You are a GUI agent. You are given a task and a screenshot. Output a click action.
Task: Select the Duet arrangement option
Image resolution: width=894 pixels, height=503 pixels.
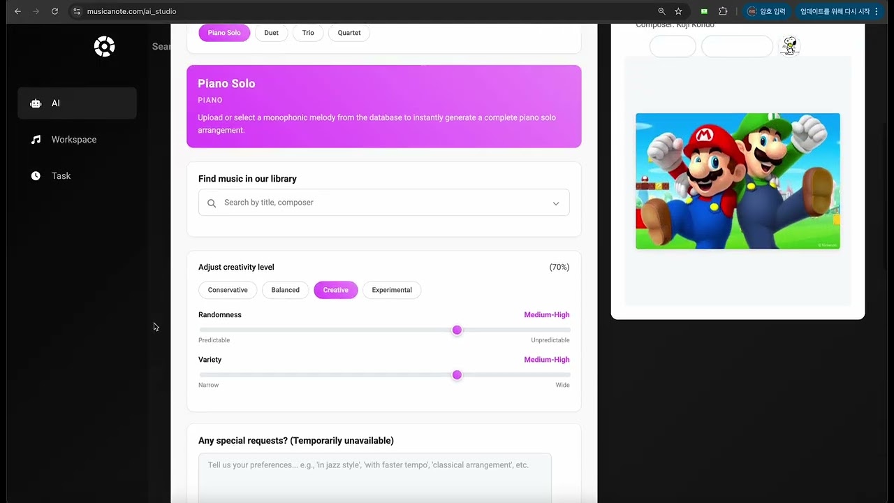[272, 33]
